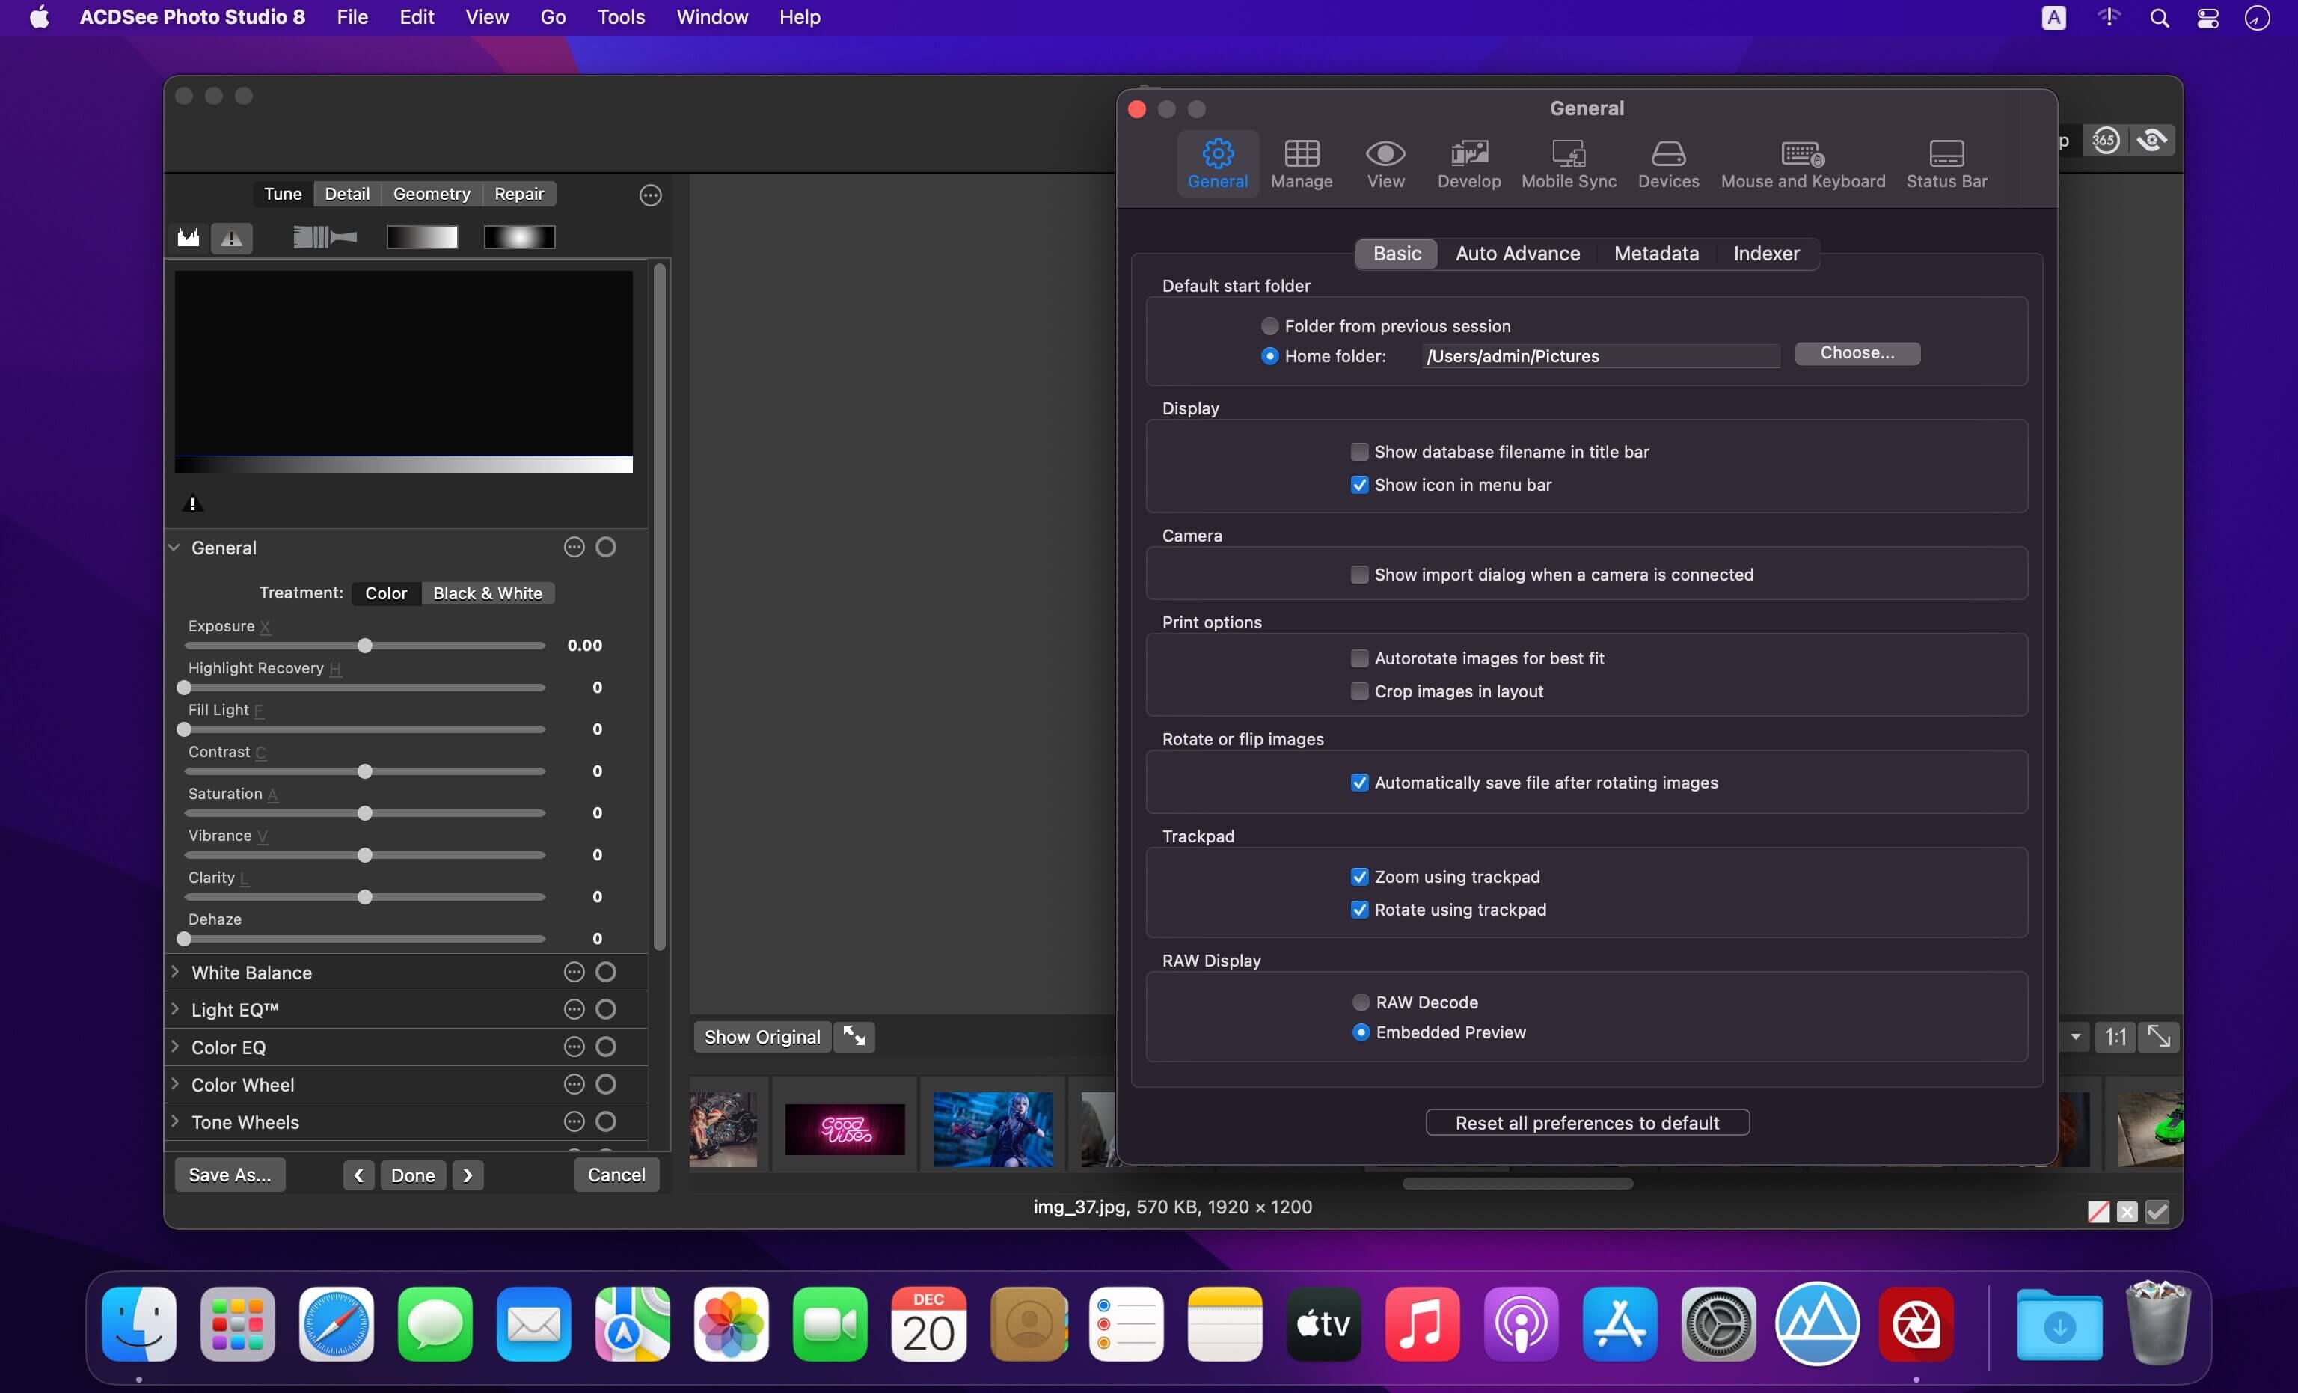The height and width of the screenshot is (1393, 2298).
Task: Expand the White Balance section
Action: coord(174,973)
